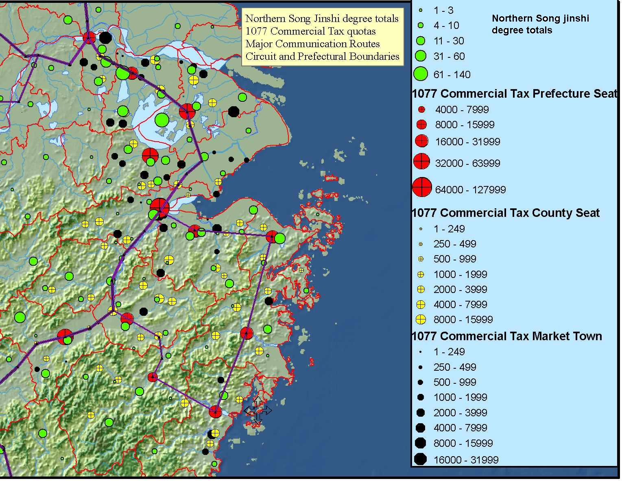The width and height of the screenshot is (622, 481).
Task: Click the Market Town 1 - 249 black dot
Action: point(420,352)
